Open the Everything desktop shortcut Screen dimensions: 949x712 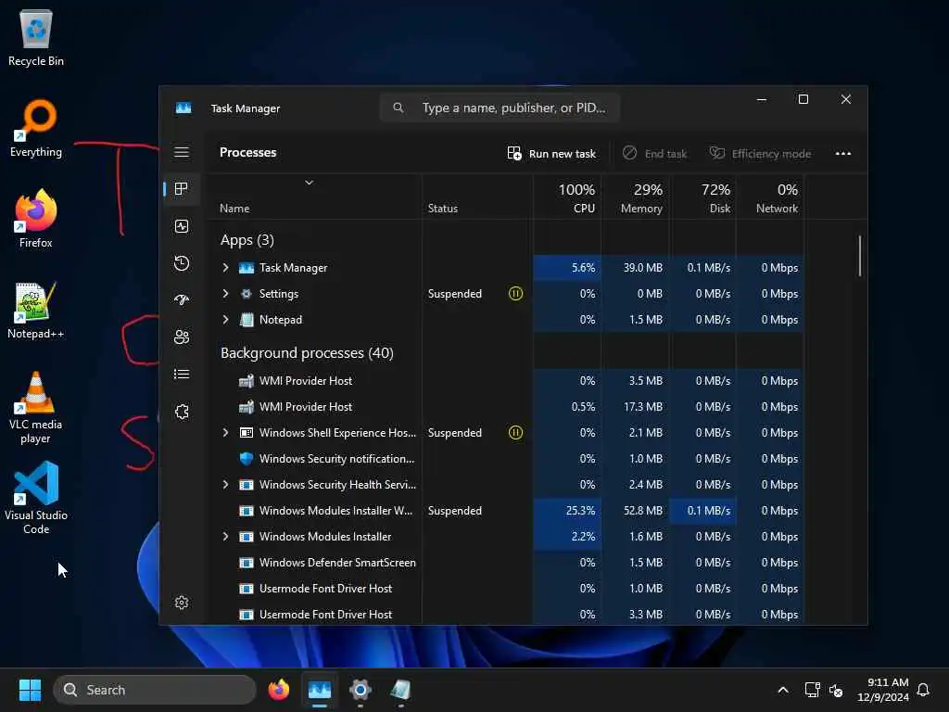tap(36, 128)
